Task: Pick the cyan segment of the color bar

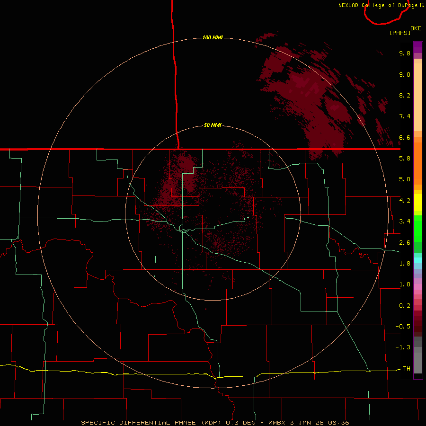Action: coord(418,260)
